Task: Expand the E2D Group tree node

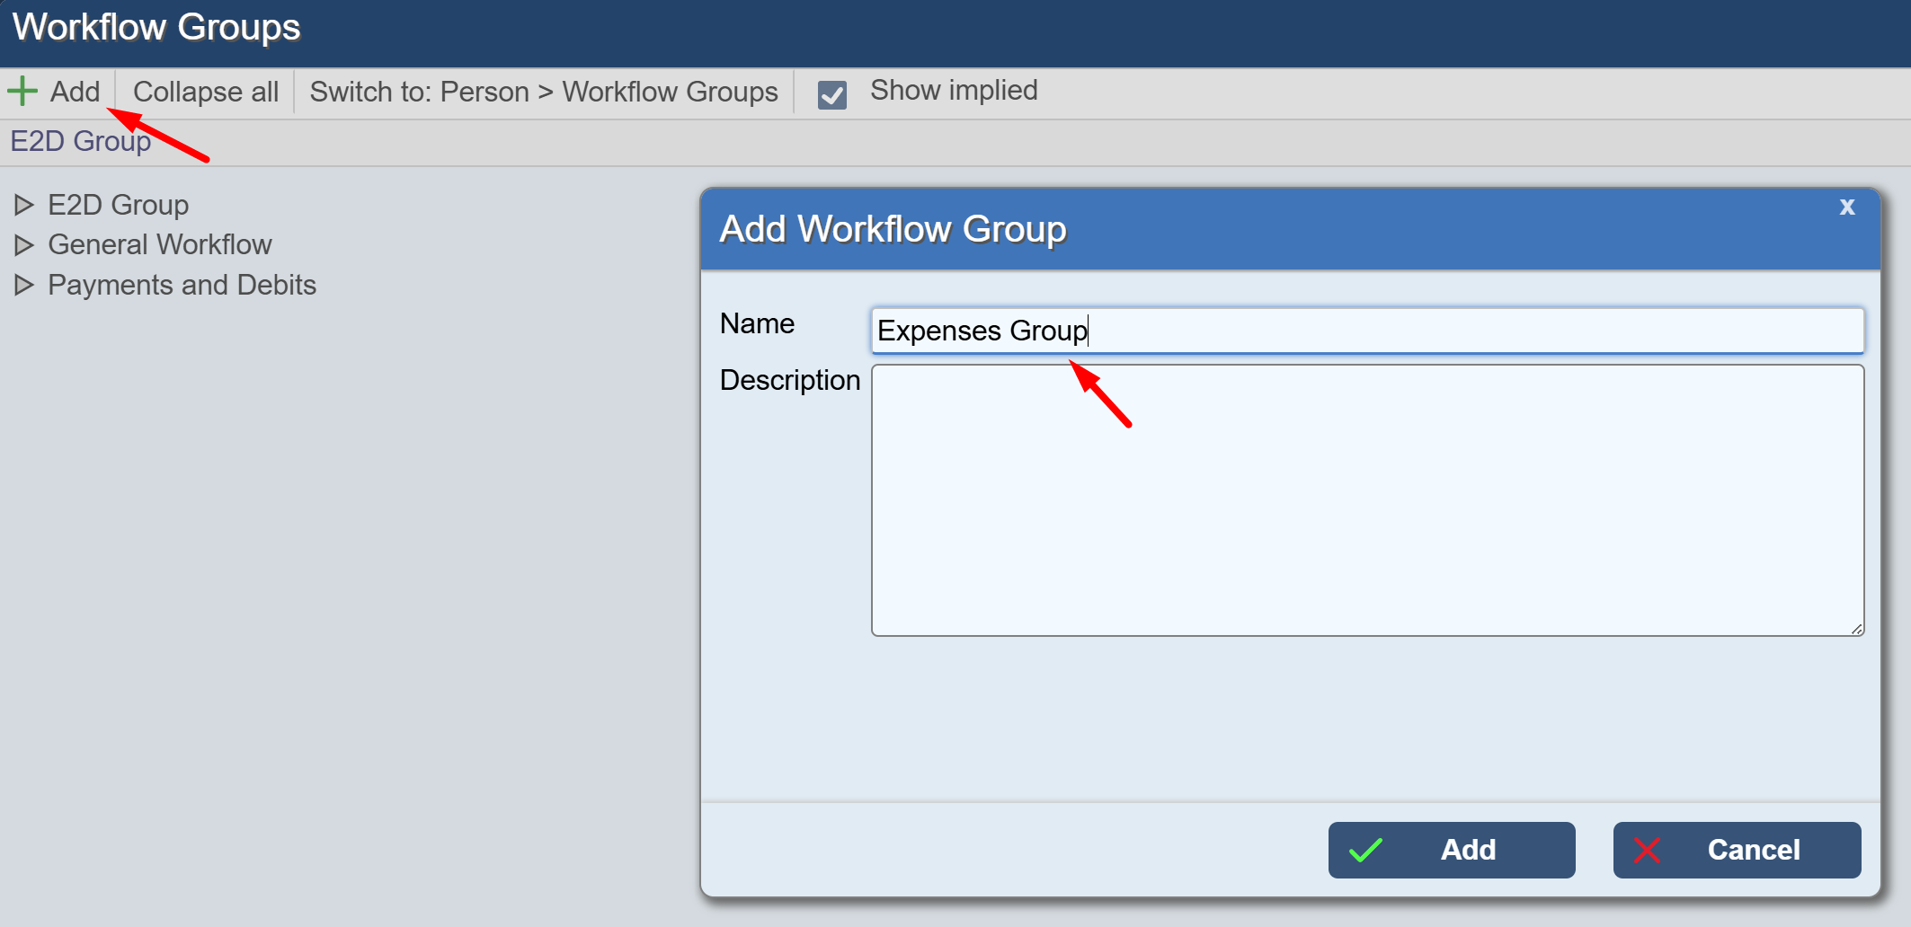Action: 24,206
